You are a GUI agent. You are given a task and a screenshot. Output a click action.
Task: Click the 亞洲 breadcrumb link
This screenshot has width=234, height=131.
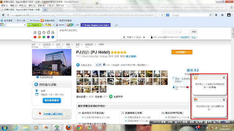pos(58,44)
